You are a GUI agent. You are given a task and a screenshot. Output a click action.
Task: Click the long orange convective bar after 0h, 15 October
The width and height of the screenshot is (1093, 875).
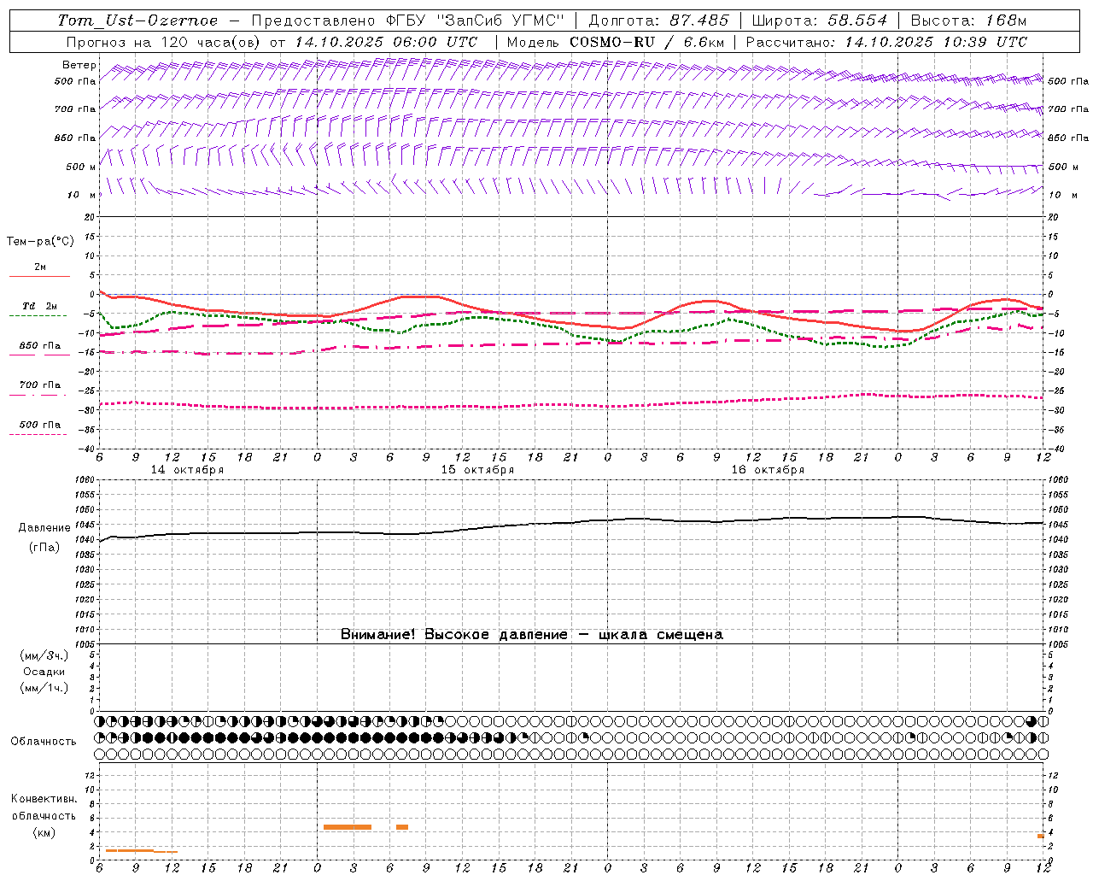pos(348,827)
